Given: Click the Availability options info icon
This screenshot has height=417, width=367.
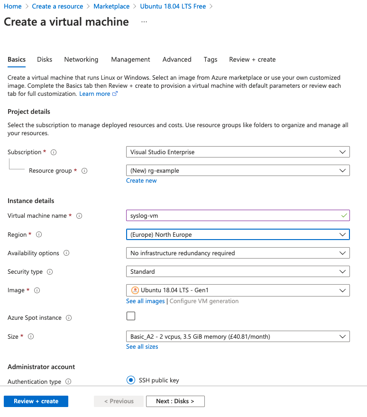Looking at the screenshot, I should [x=66, y=253].
